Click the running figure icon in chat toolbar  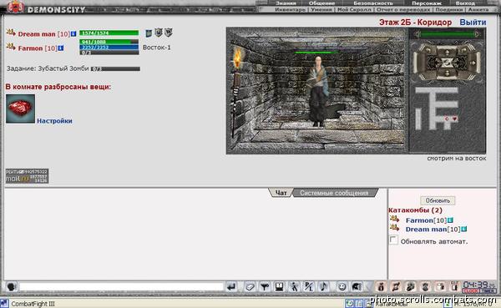pos(294,286)
